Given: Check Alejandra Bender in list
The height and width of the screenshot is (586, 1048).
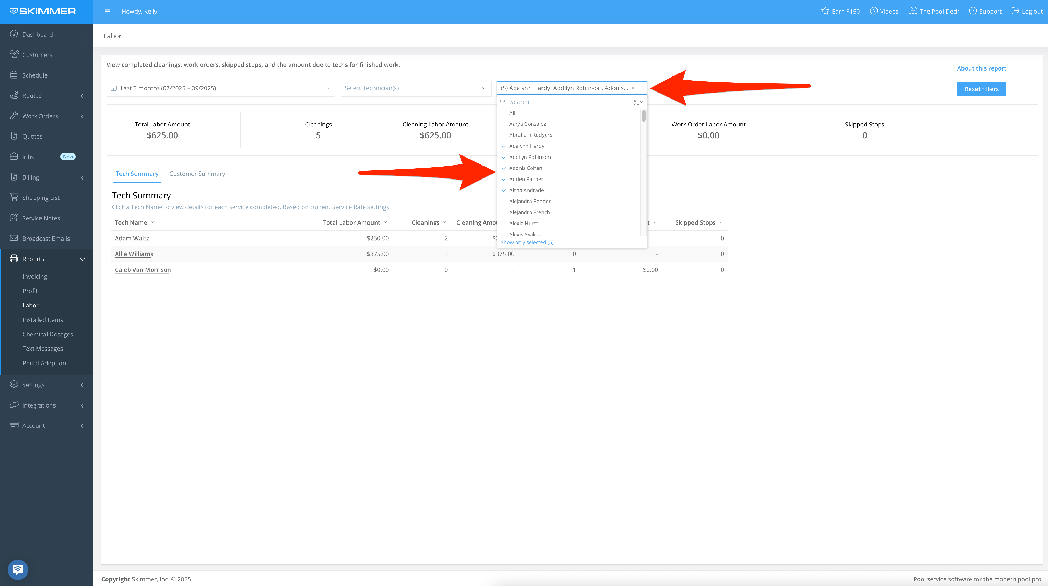Looking at the screenshot, I should 530,201.
